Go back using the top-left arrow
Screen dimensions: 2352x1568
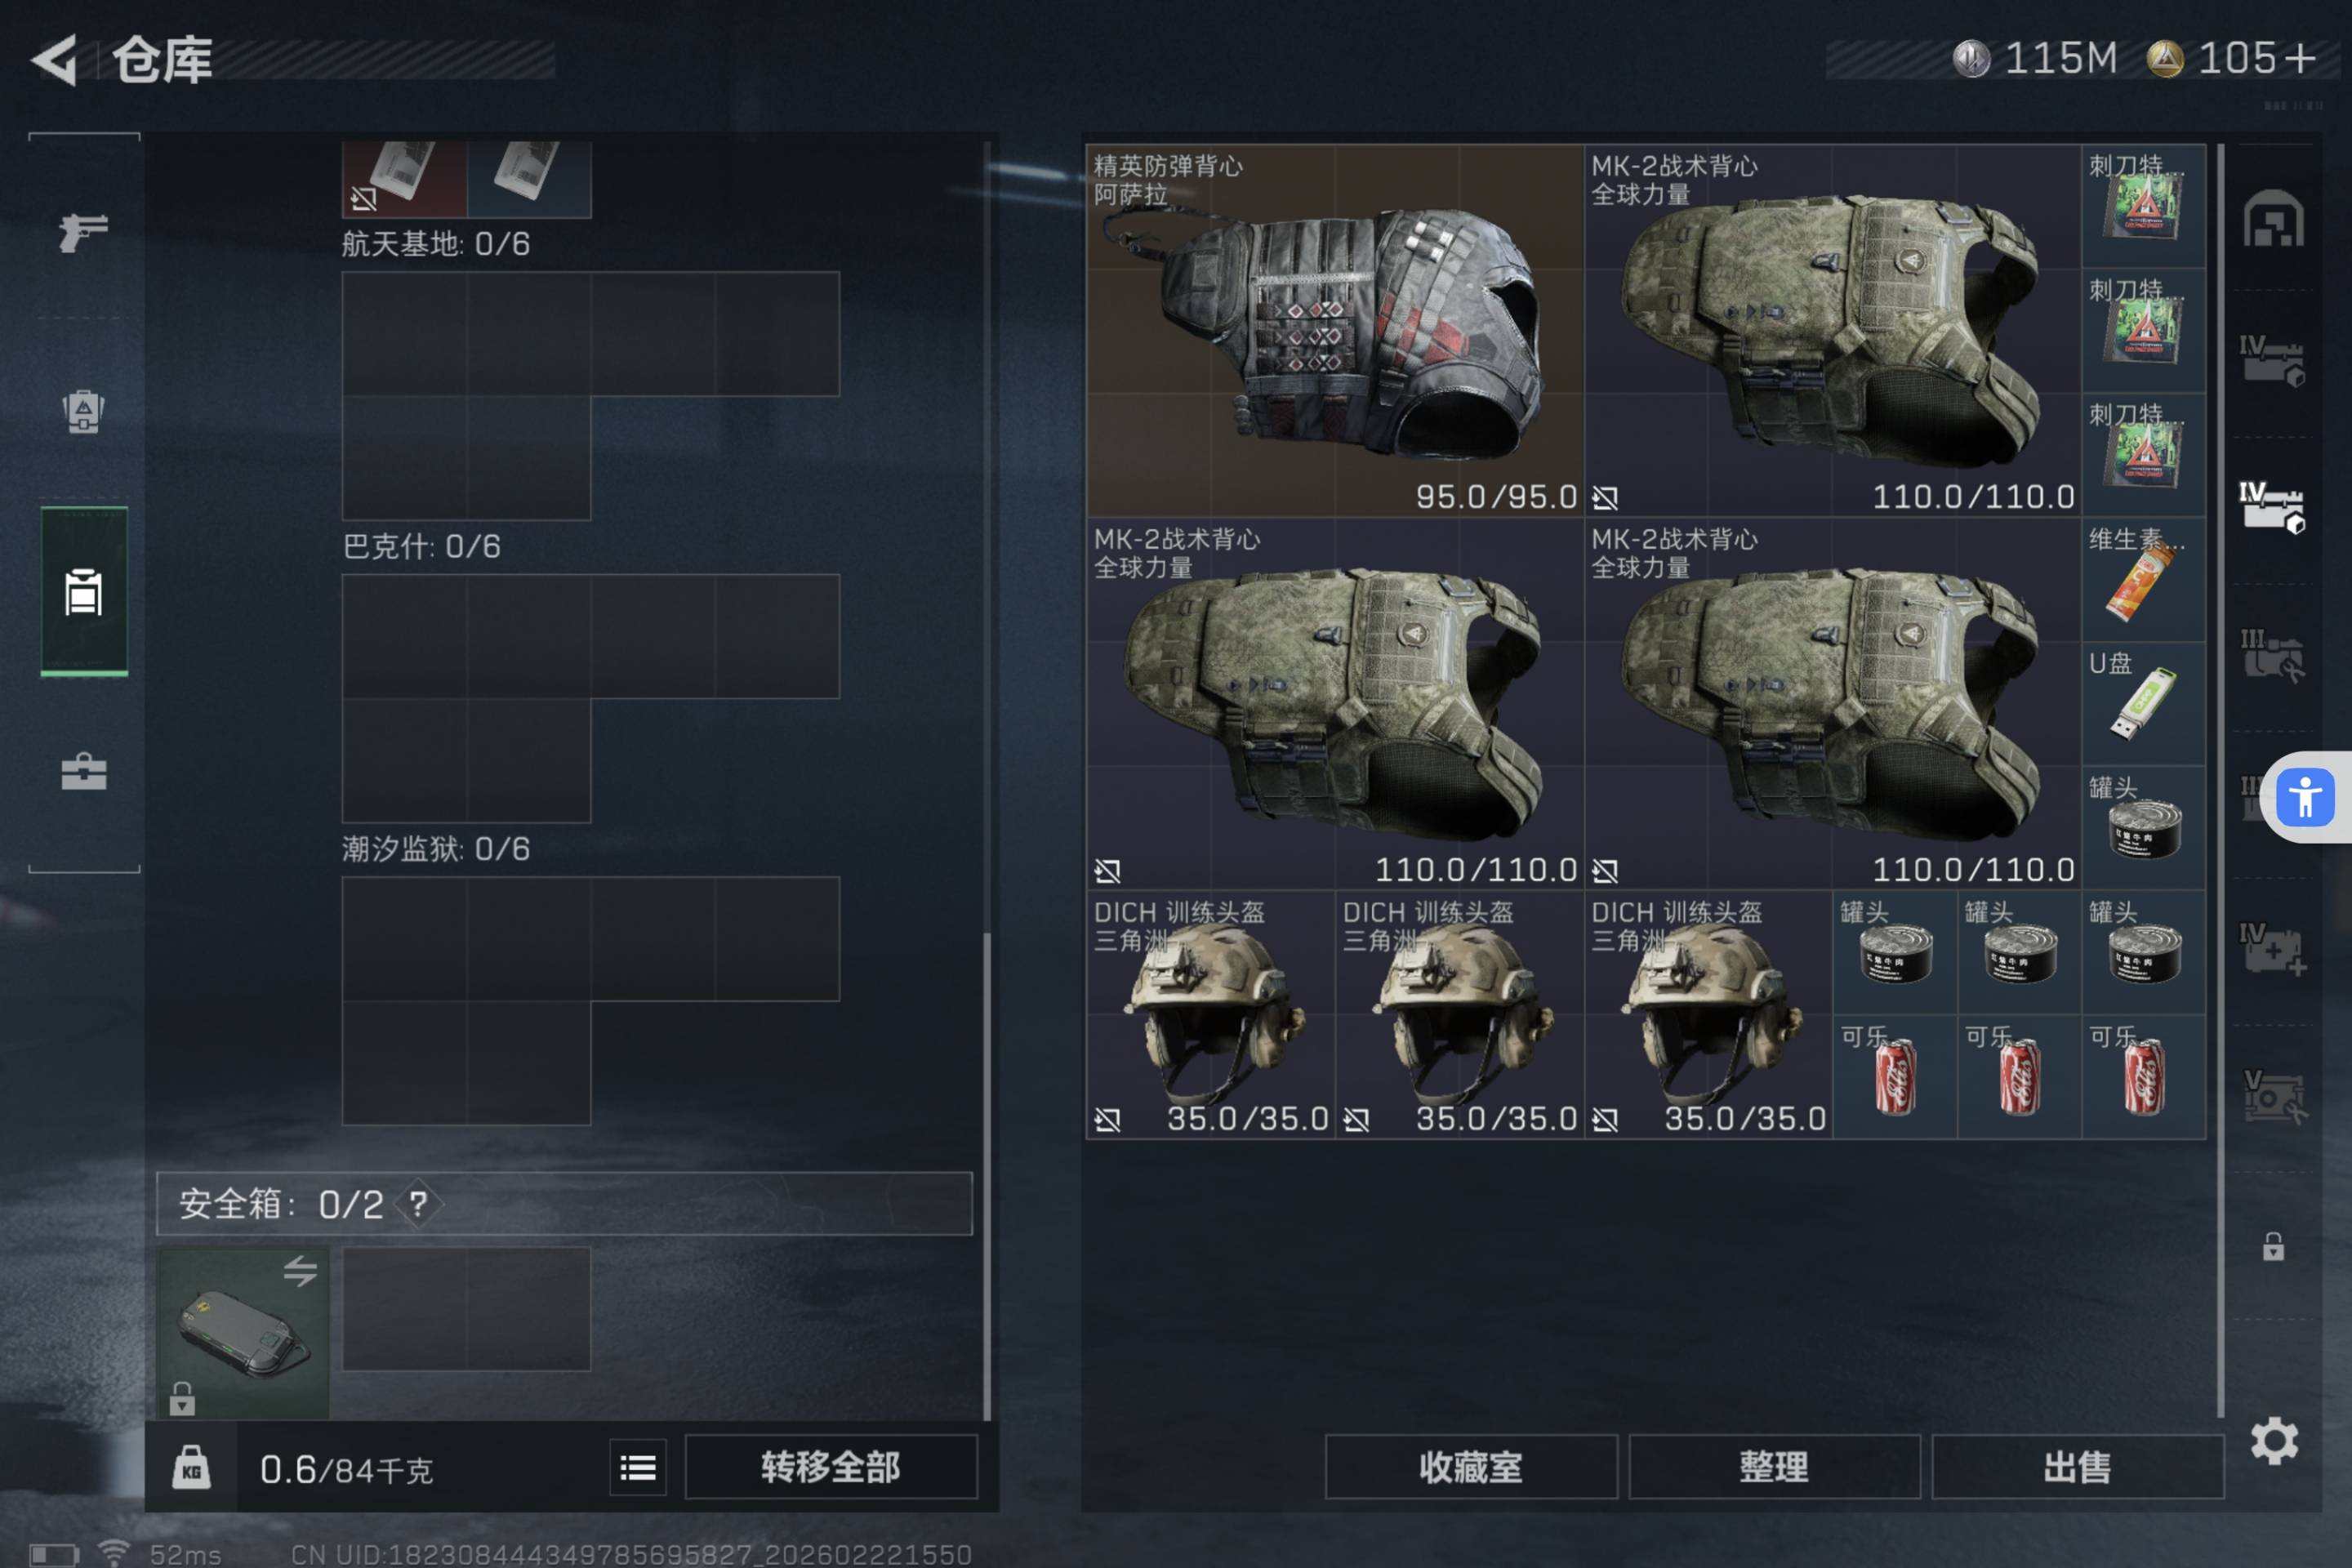(x=55, y=60)
